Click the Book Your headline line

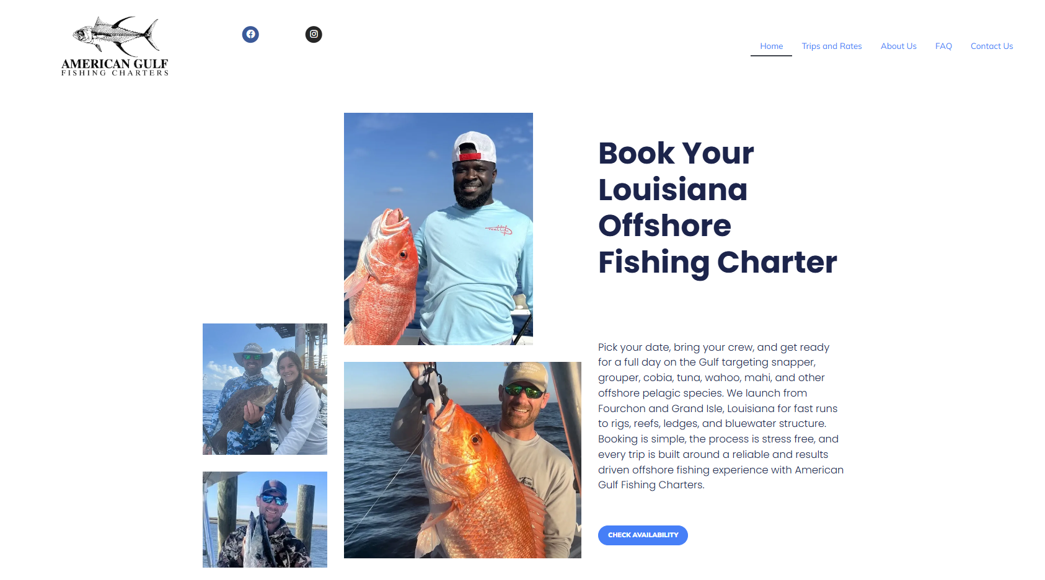pyautogui.click(x=676, y=153)
